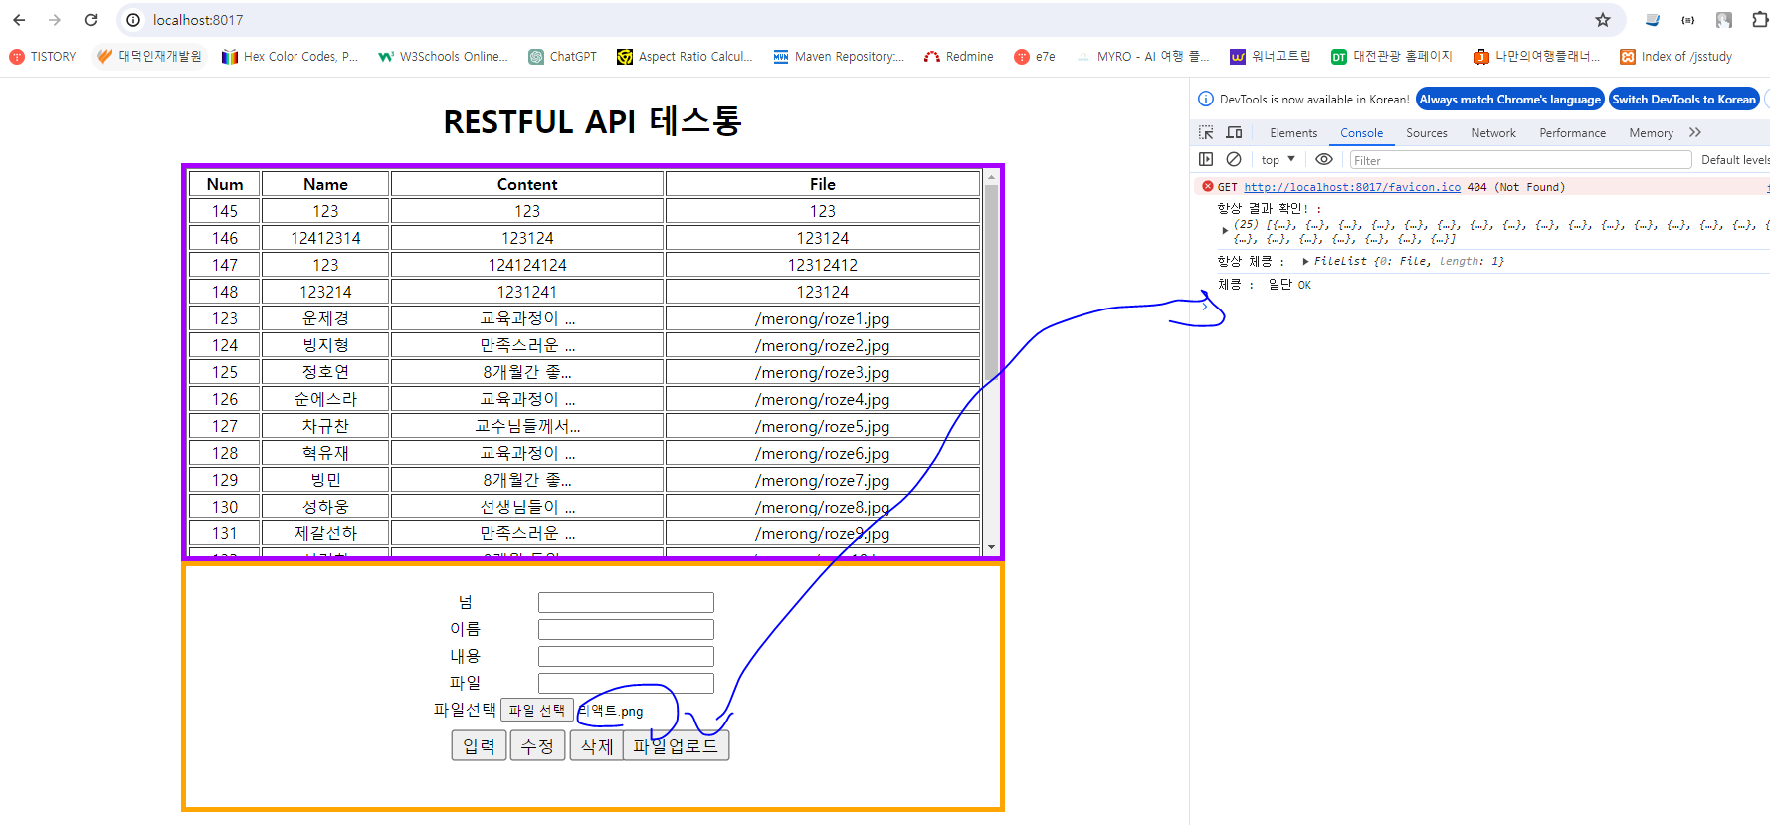1770x825 pixels.
Task: Click the cell /merong/roze3.jpg
Action: click(x=823, y=372)
